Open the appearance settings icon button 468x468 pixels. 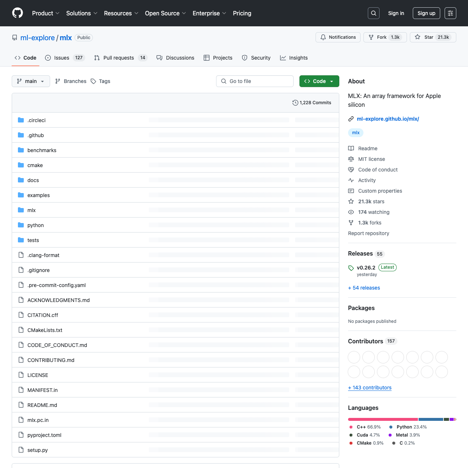(450, 13)
